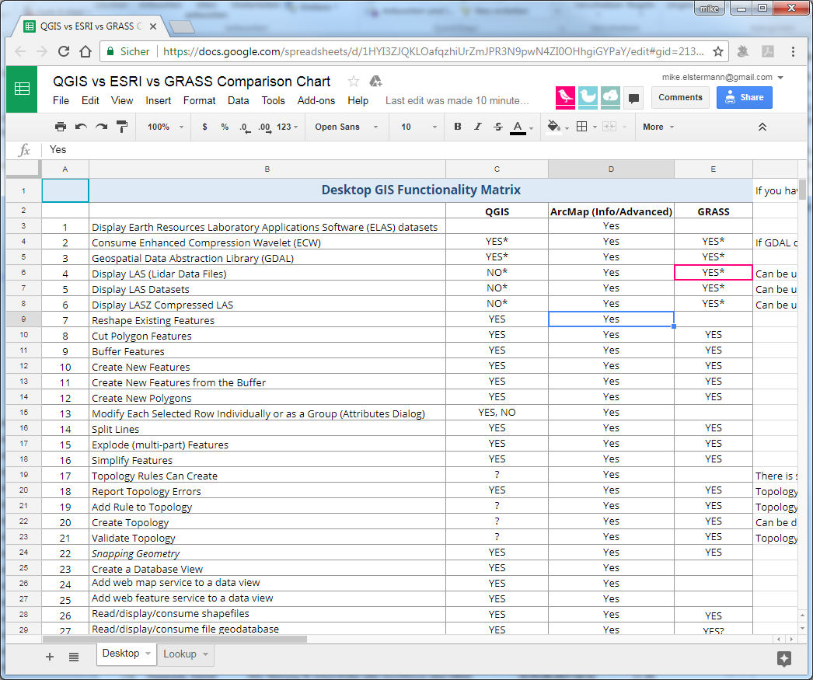Screen dimensions: 813x680
Task: Open the Explore button at bottom right
Action: 784,658
